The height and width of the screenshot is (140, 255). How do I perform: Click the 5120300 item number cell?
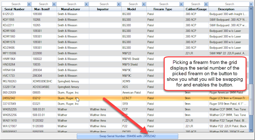pos(44,126)
